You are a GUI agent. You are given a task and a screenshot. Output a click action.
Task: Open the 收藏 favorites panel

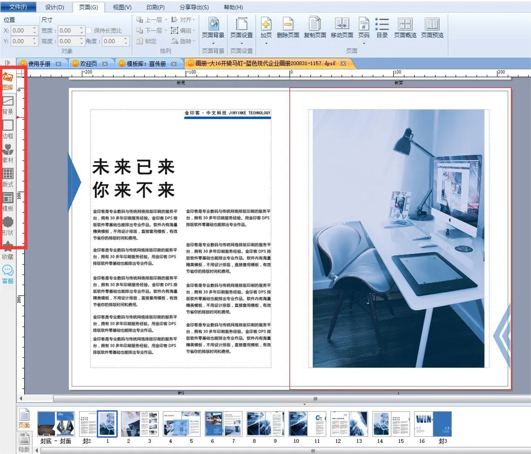tap(8, 251)
